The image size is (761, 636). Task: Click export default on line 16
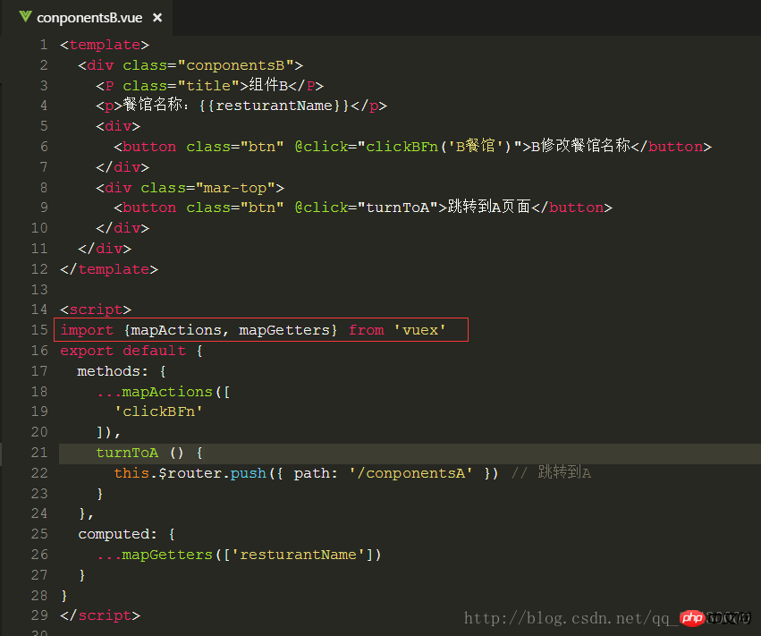123,351
